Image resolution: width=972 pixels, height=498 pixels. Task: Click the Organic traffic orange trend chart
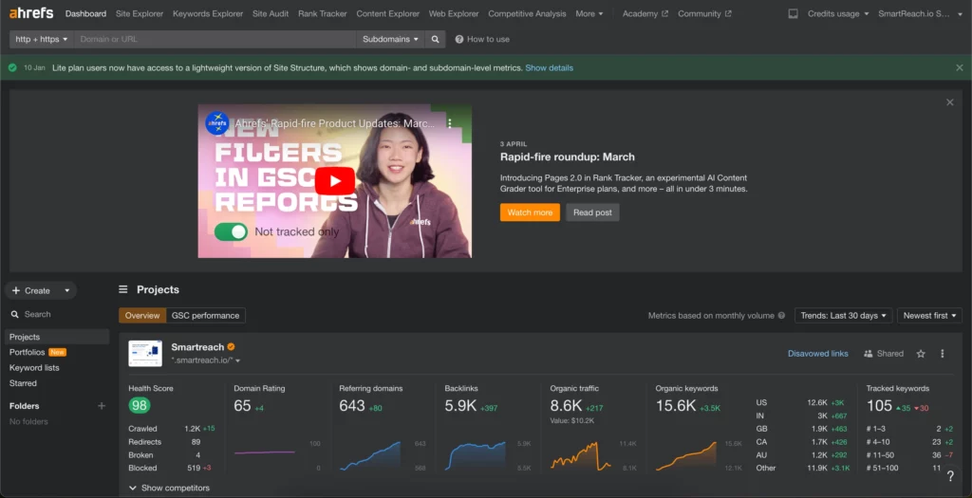[581, 456]
